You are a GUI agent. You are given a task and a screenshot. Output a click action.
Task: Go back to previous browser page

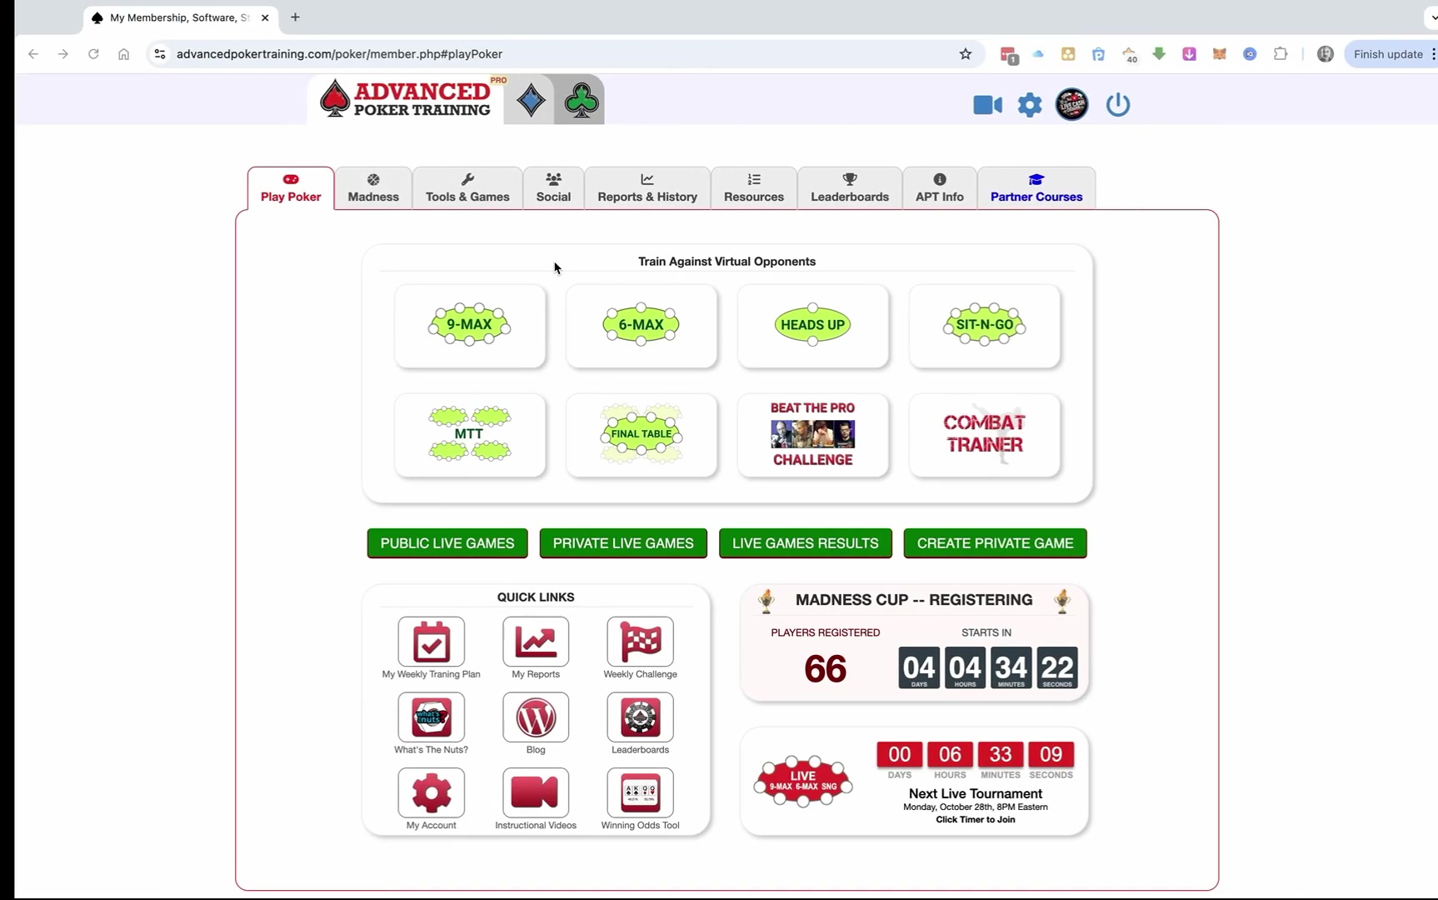(x=33, y=54)
